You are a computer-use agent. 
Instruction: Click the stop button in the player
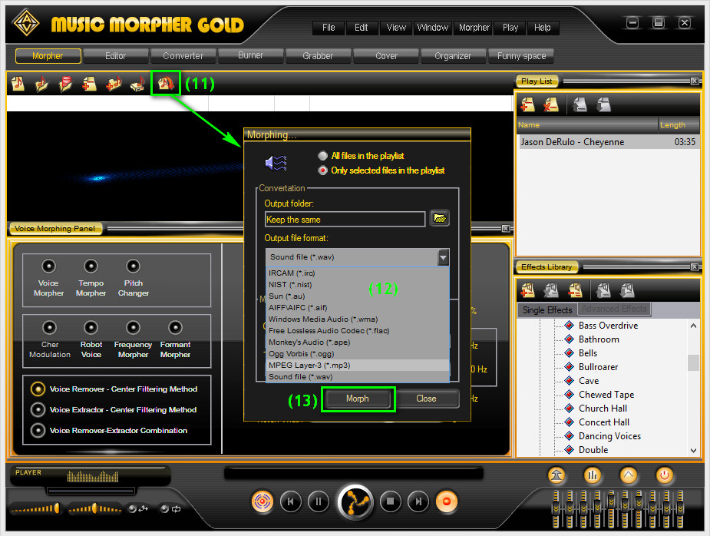pos(391,501)
